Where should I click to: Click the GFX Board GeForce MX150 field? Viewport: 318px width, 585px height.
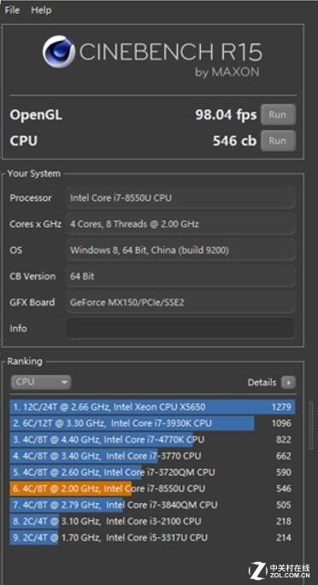pos(180,302)
